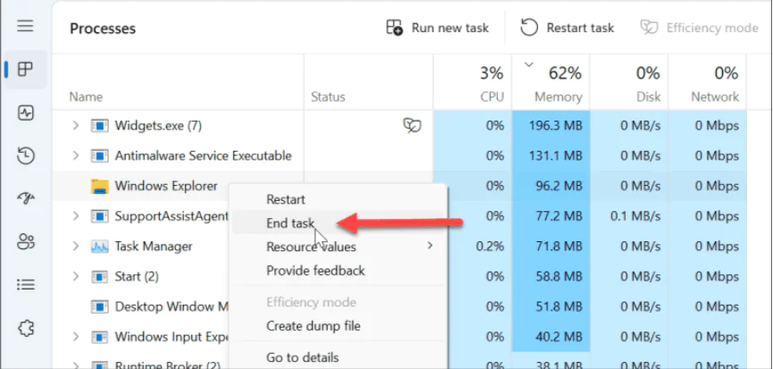This screenshot has height=369, width=773.
Task: Open the Services sidebar icon
Action: click(x=25, y=328)
